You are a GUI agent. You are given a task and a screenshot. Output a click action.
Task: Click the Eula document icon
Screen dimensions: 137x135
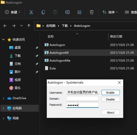[47, 68]
